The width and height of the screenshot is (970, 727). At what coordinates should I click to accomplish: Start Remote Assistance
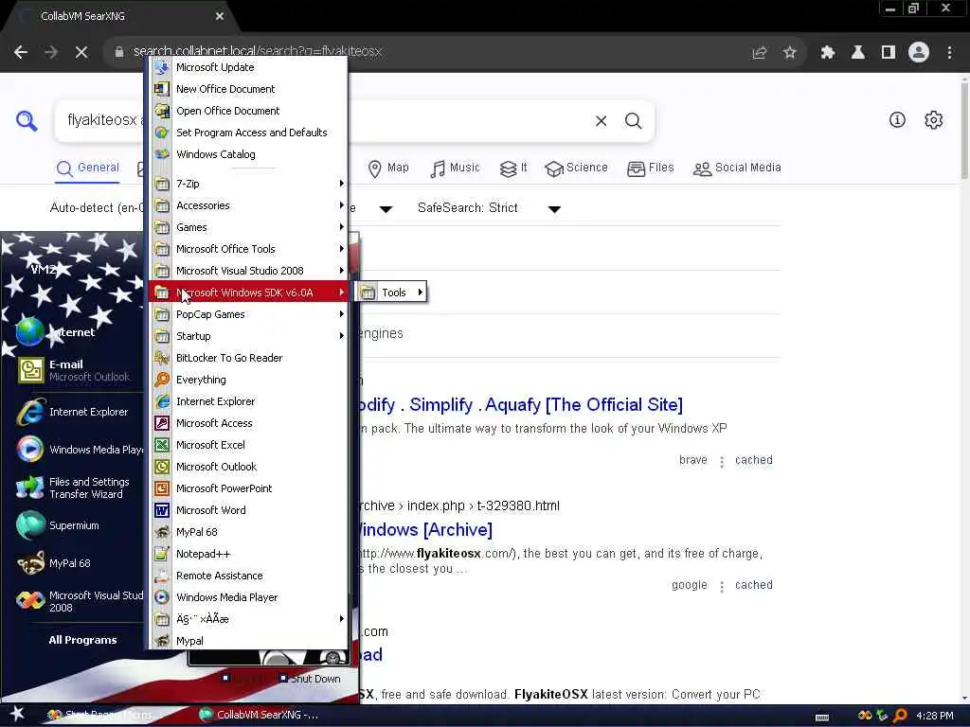pyautogui.click(x=247, y=576)
